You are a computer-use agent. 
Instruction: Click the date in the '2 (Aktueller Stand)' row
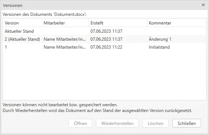(x=106, y=39)
